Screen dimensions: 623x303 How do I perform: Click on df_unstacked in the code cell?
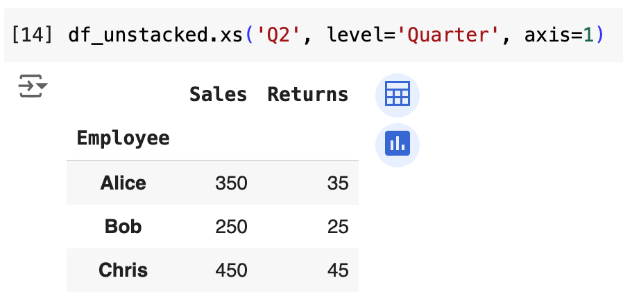click(136, 35)
